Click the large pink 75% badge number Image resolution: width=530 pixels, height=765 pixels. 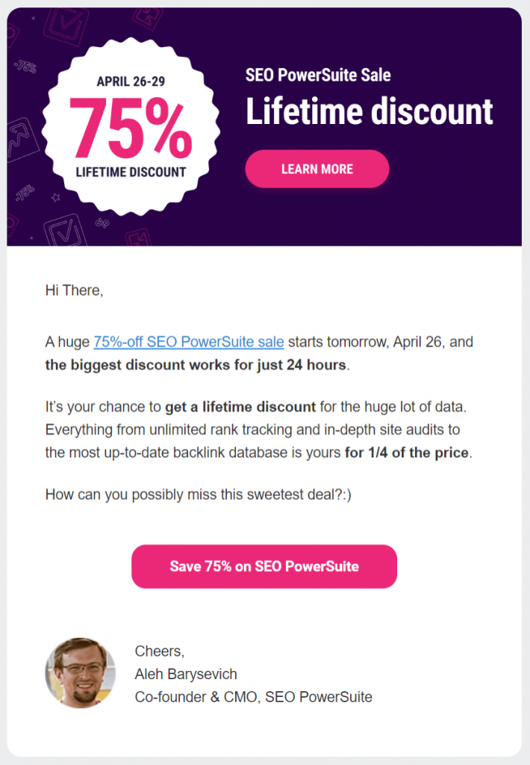point(131,128)
